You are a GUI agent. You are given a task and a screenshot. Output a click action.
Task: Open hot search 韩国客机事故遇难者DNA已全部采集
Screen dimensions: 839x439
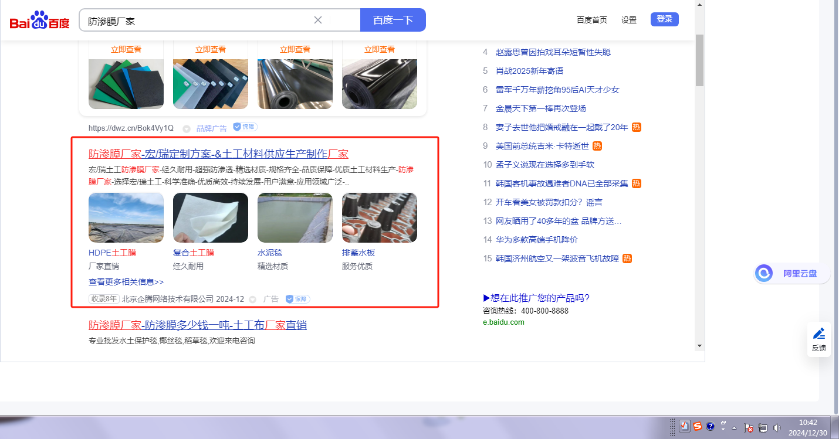pos(562,183)
